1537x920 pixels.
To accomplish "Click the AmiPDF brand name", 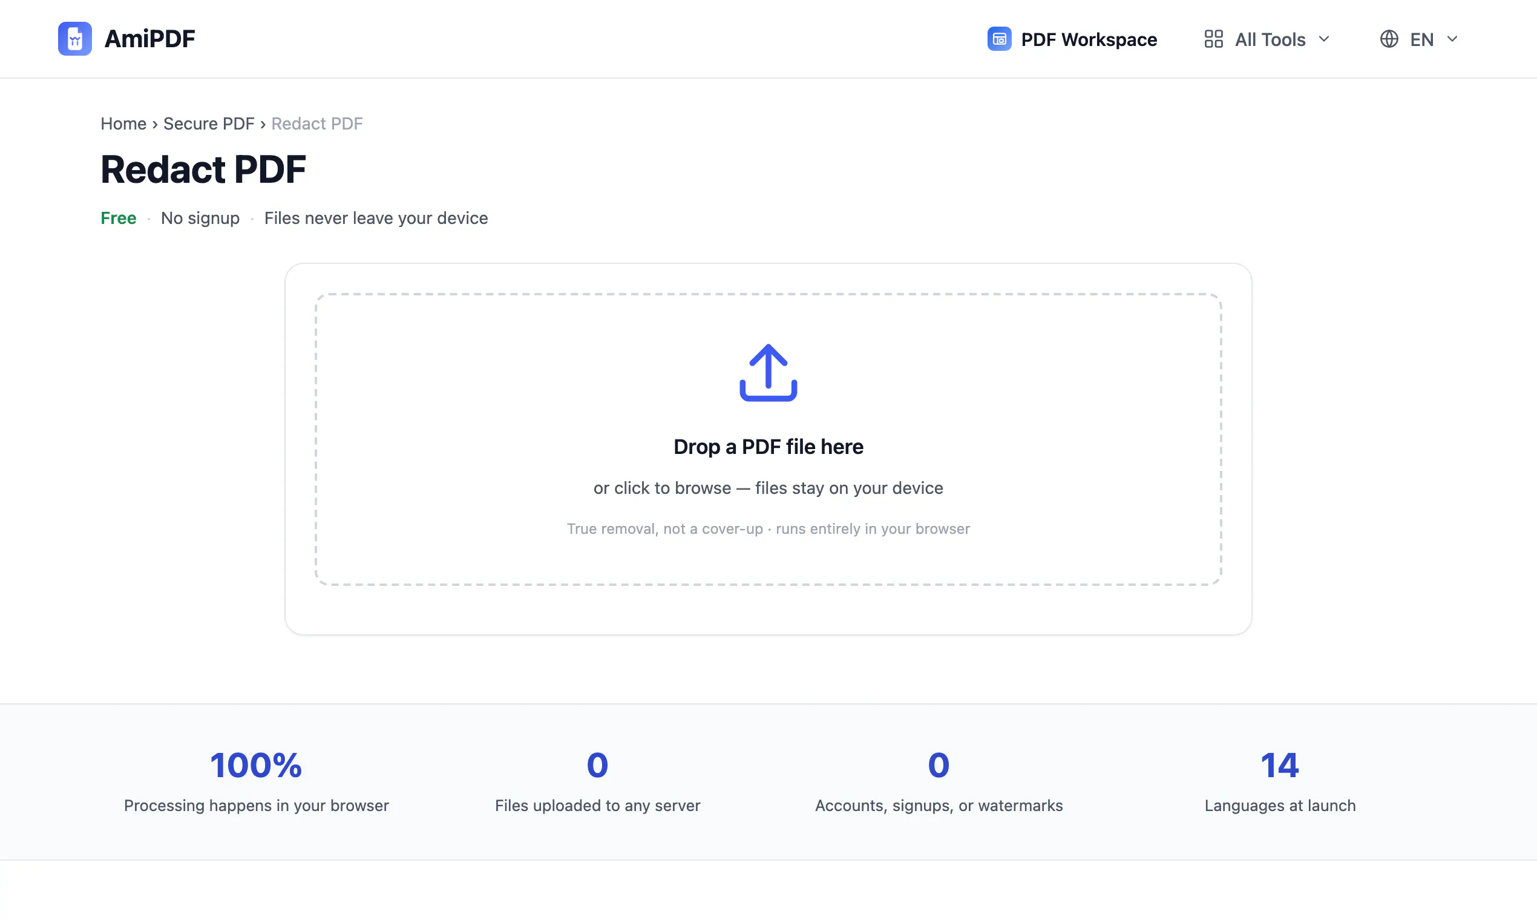I will [149, 39].
